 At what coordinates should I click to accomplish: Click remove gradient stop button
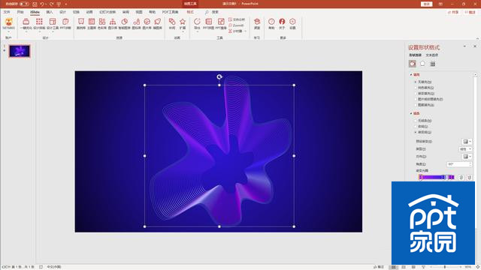click(x=469, y=177)
